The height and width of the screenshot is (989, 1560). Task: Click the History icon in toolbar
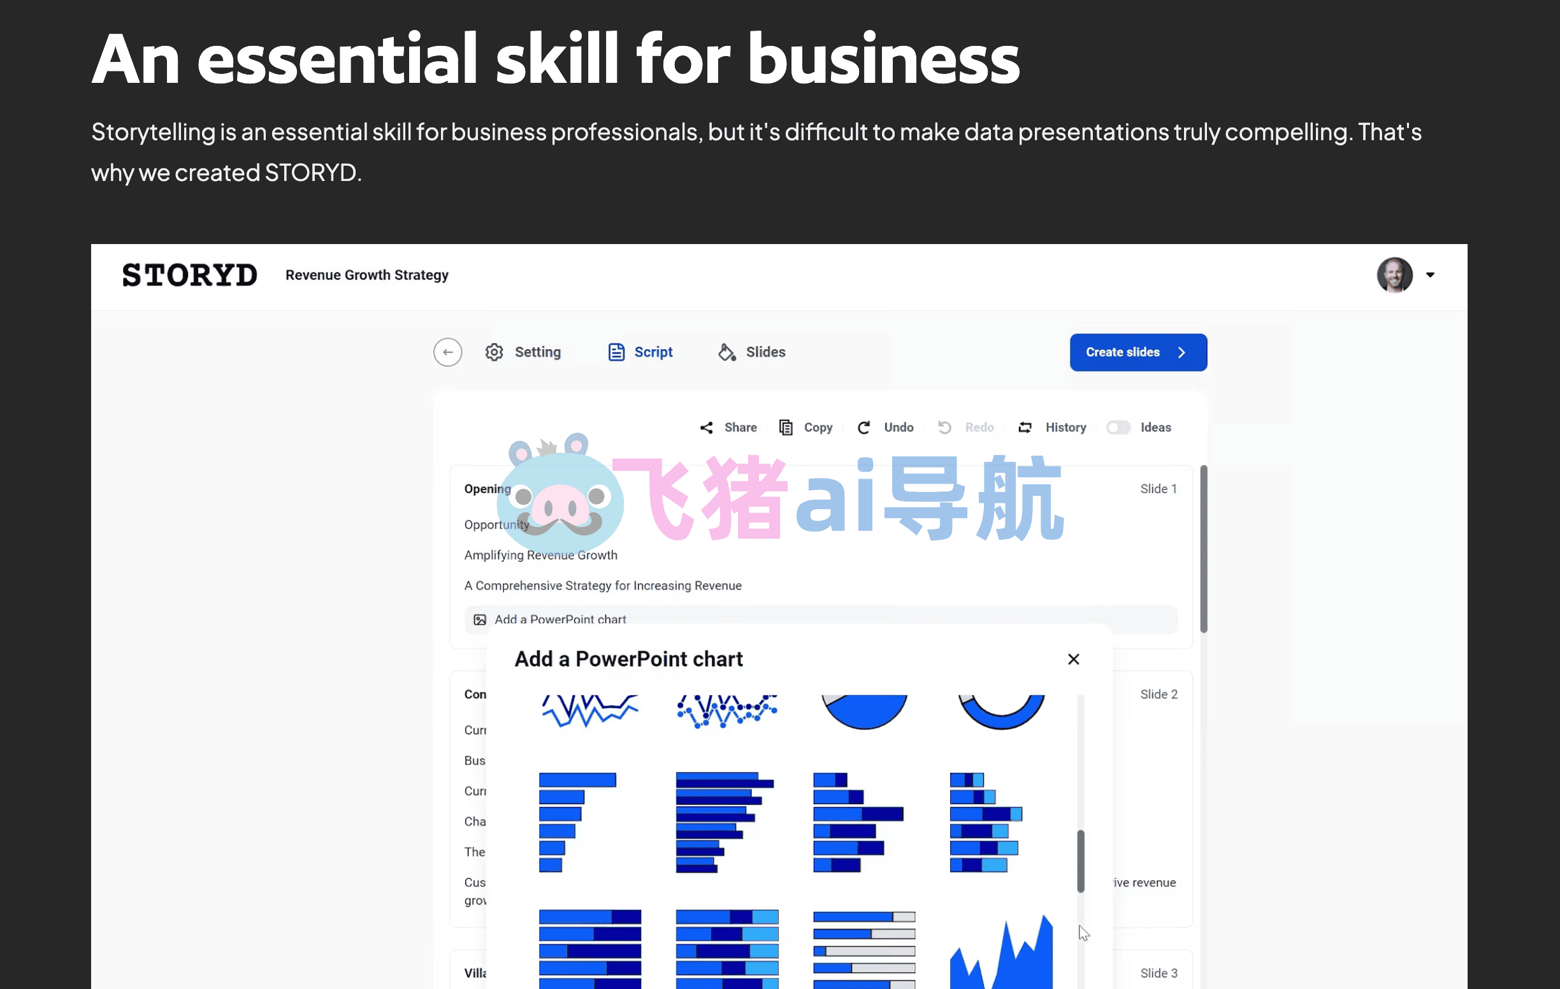[x=1025, y=428]
